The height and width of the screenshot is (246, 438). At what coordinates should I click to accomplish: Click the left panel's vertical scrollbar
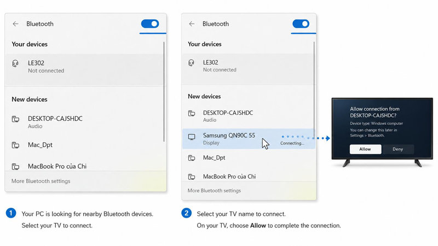click(x=164, y=92)
